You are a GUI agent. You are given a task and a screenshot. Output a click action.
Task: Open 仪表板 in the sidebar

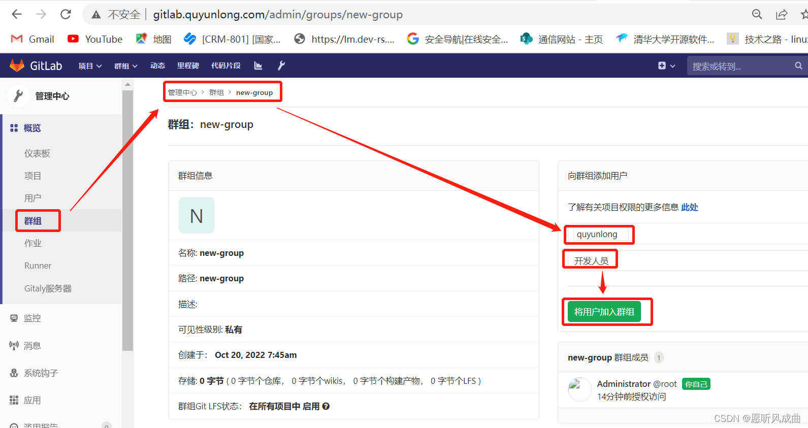(x=37, y=153)
